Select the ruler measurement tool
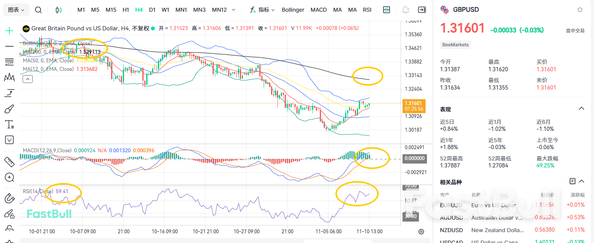The image size is (594, 243). click(9, 161)
